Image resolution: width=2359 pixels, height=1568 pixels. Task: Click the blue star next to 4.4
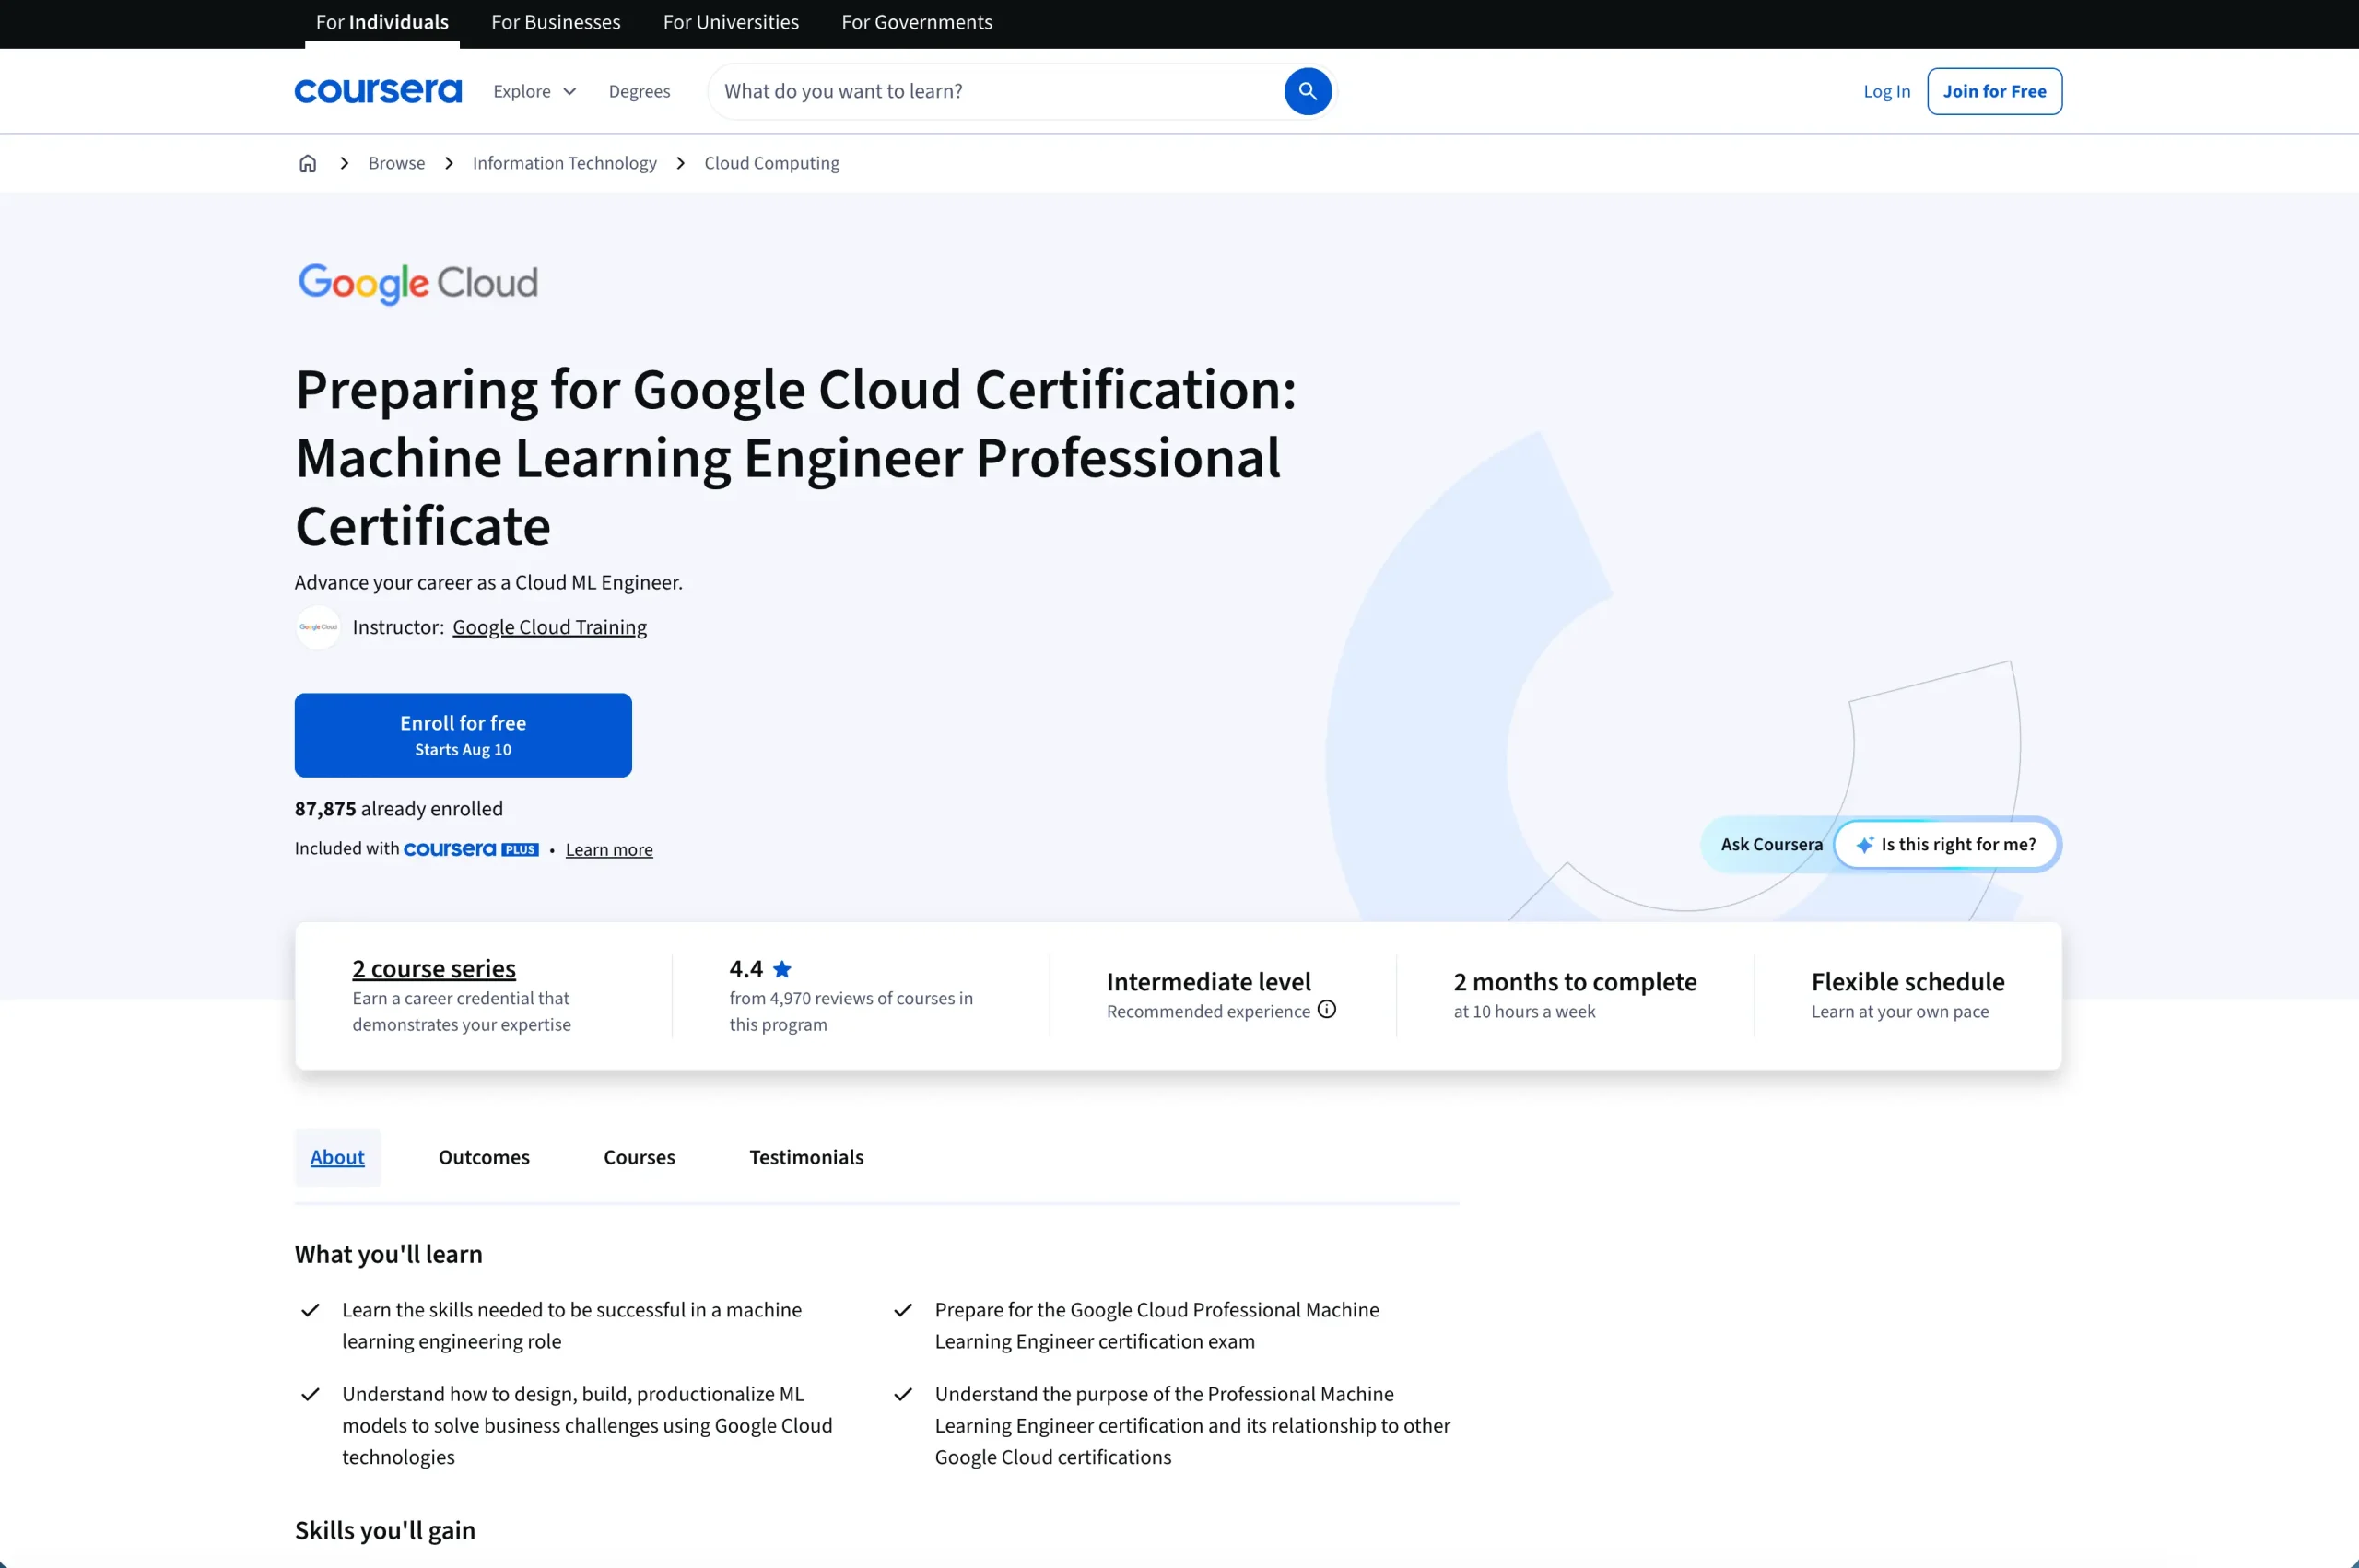(x=782, y=969)
